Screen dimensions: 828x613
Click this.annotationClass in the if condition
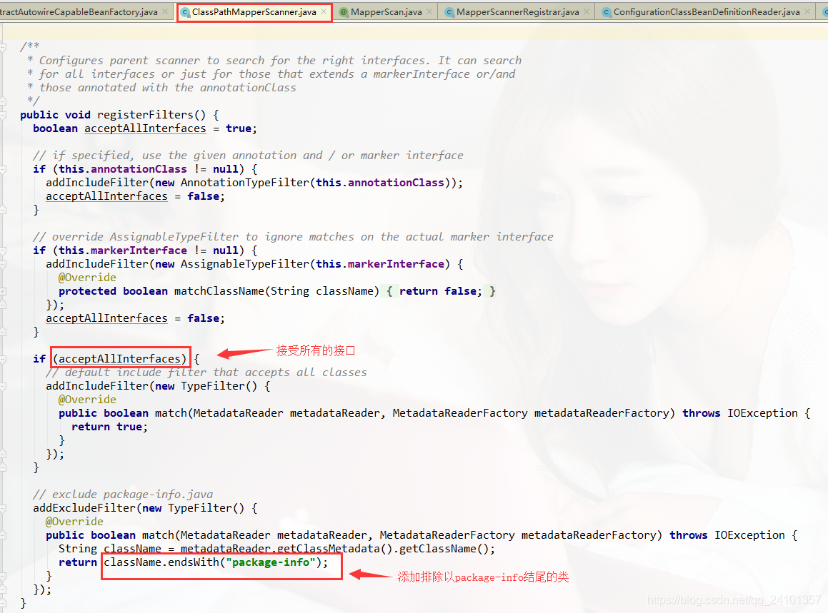pyautogui.click(x=122, y=169)
